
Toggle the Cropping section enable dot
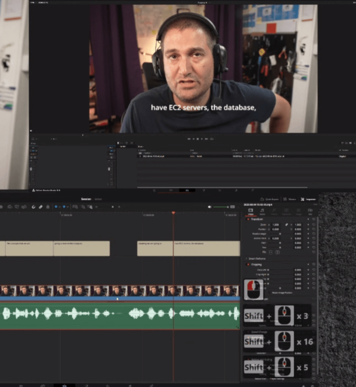tap(248, 264)
